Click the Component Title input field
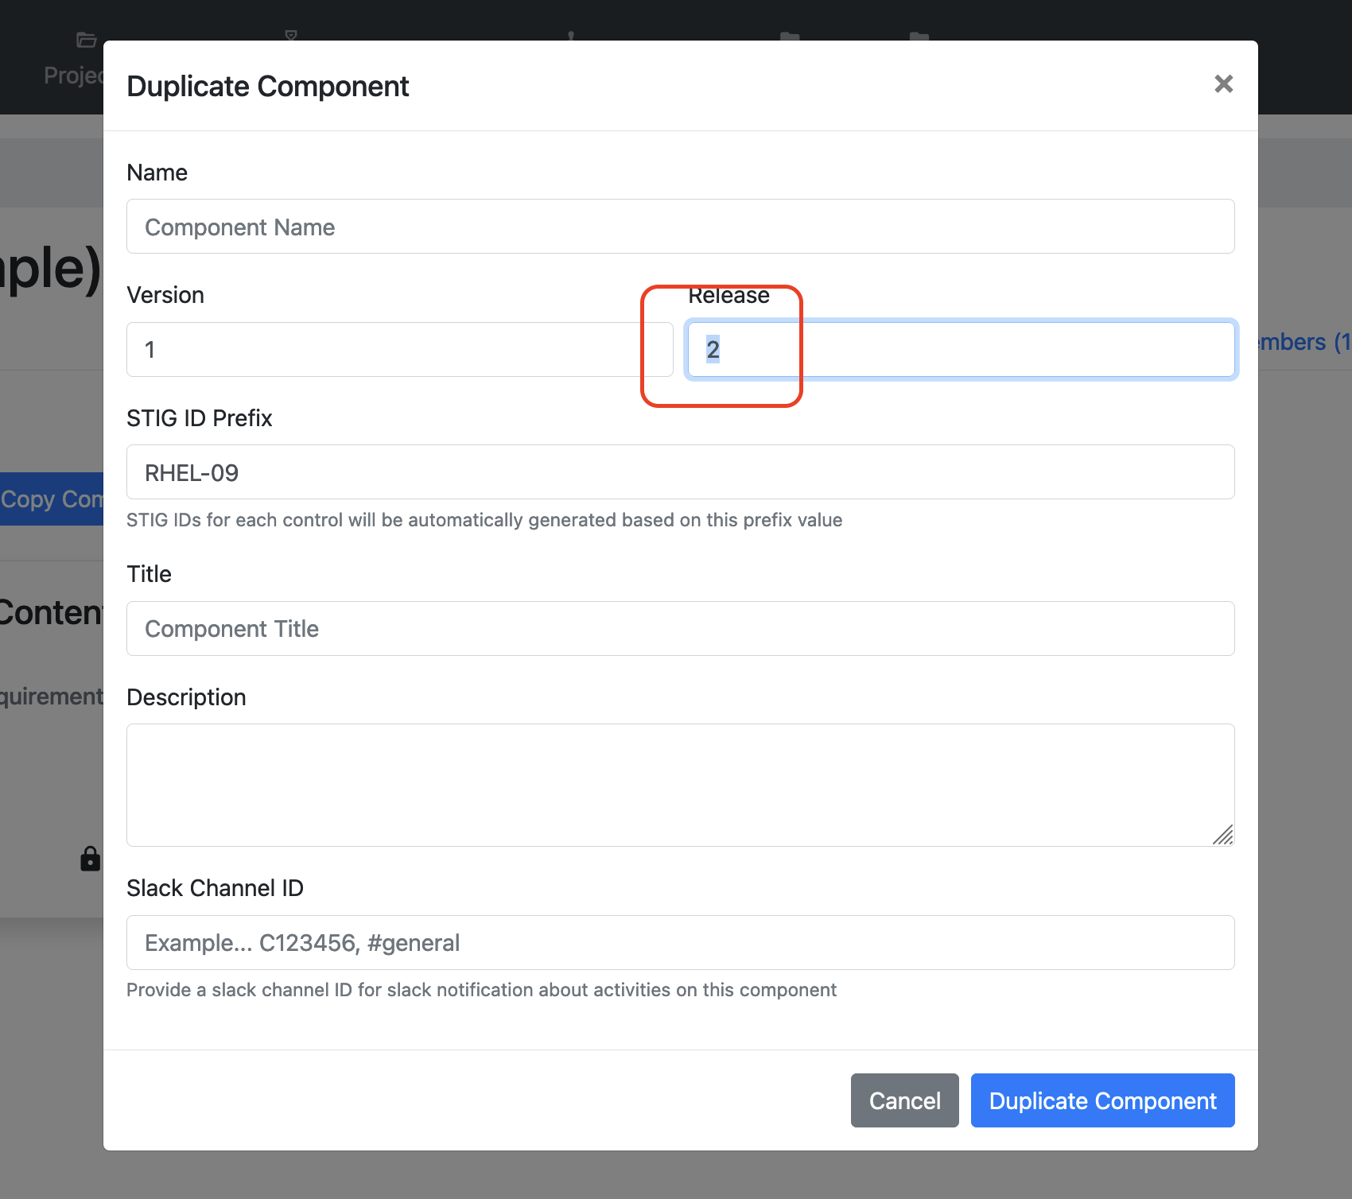The height and width of the screenshot is (1199, 1352). pyautogui.click(x=680, y=628)
